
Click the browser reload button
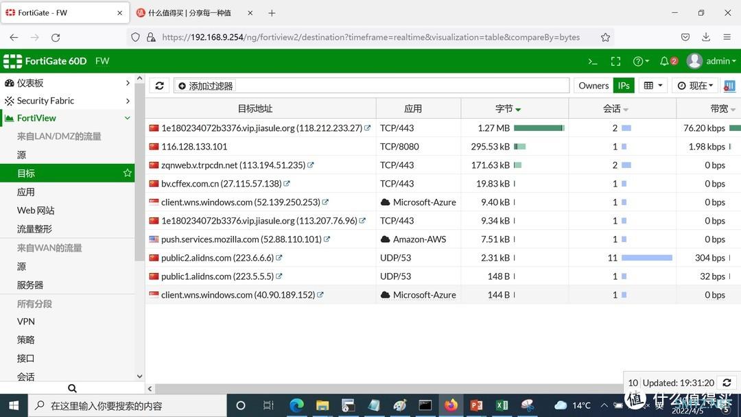tap(56, 37)
